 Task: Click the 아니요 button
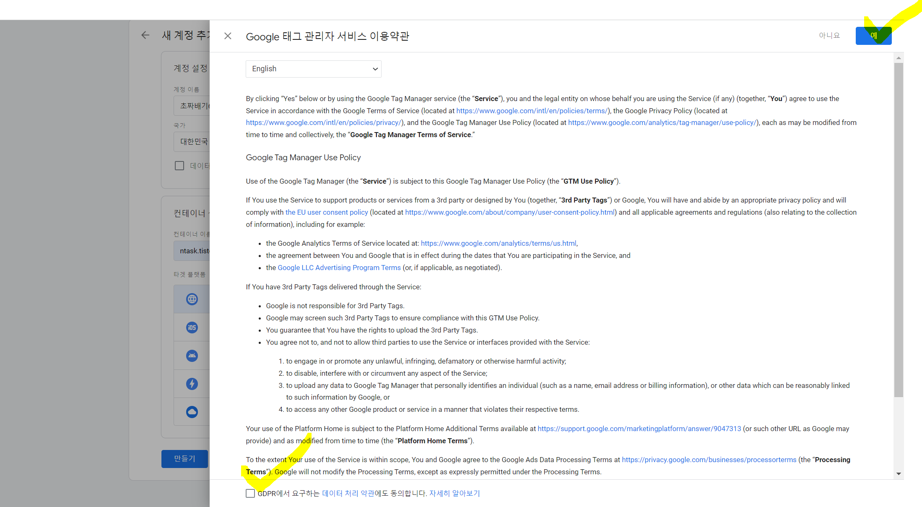point(829,36)
